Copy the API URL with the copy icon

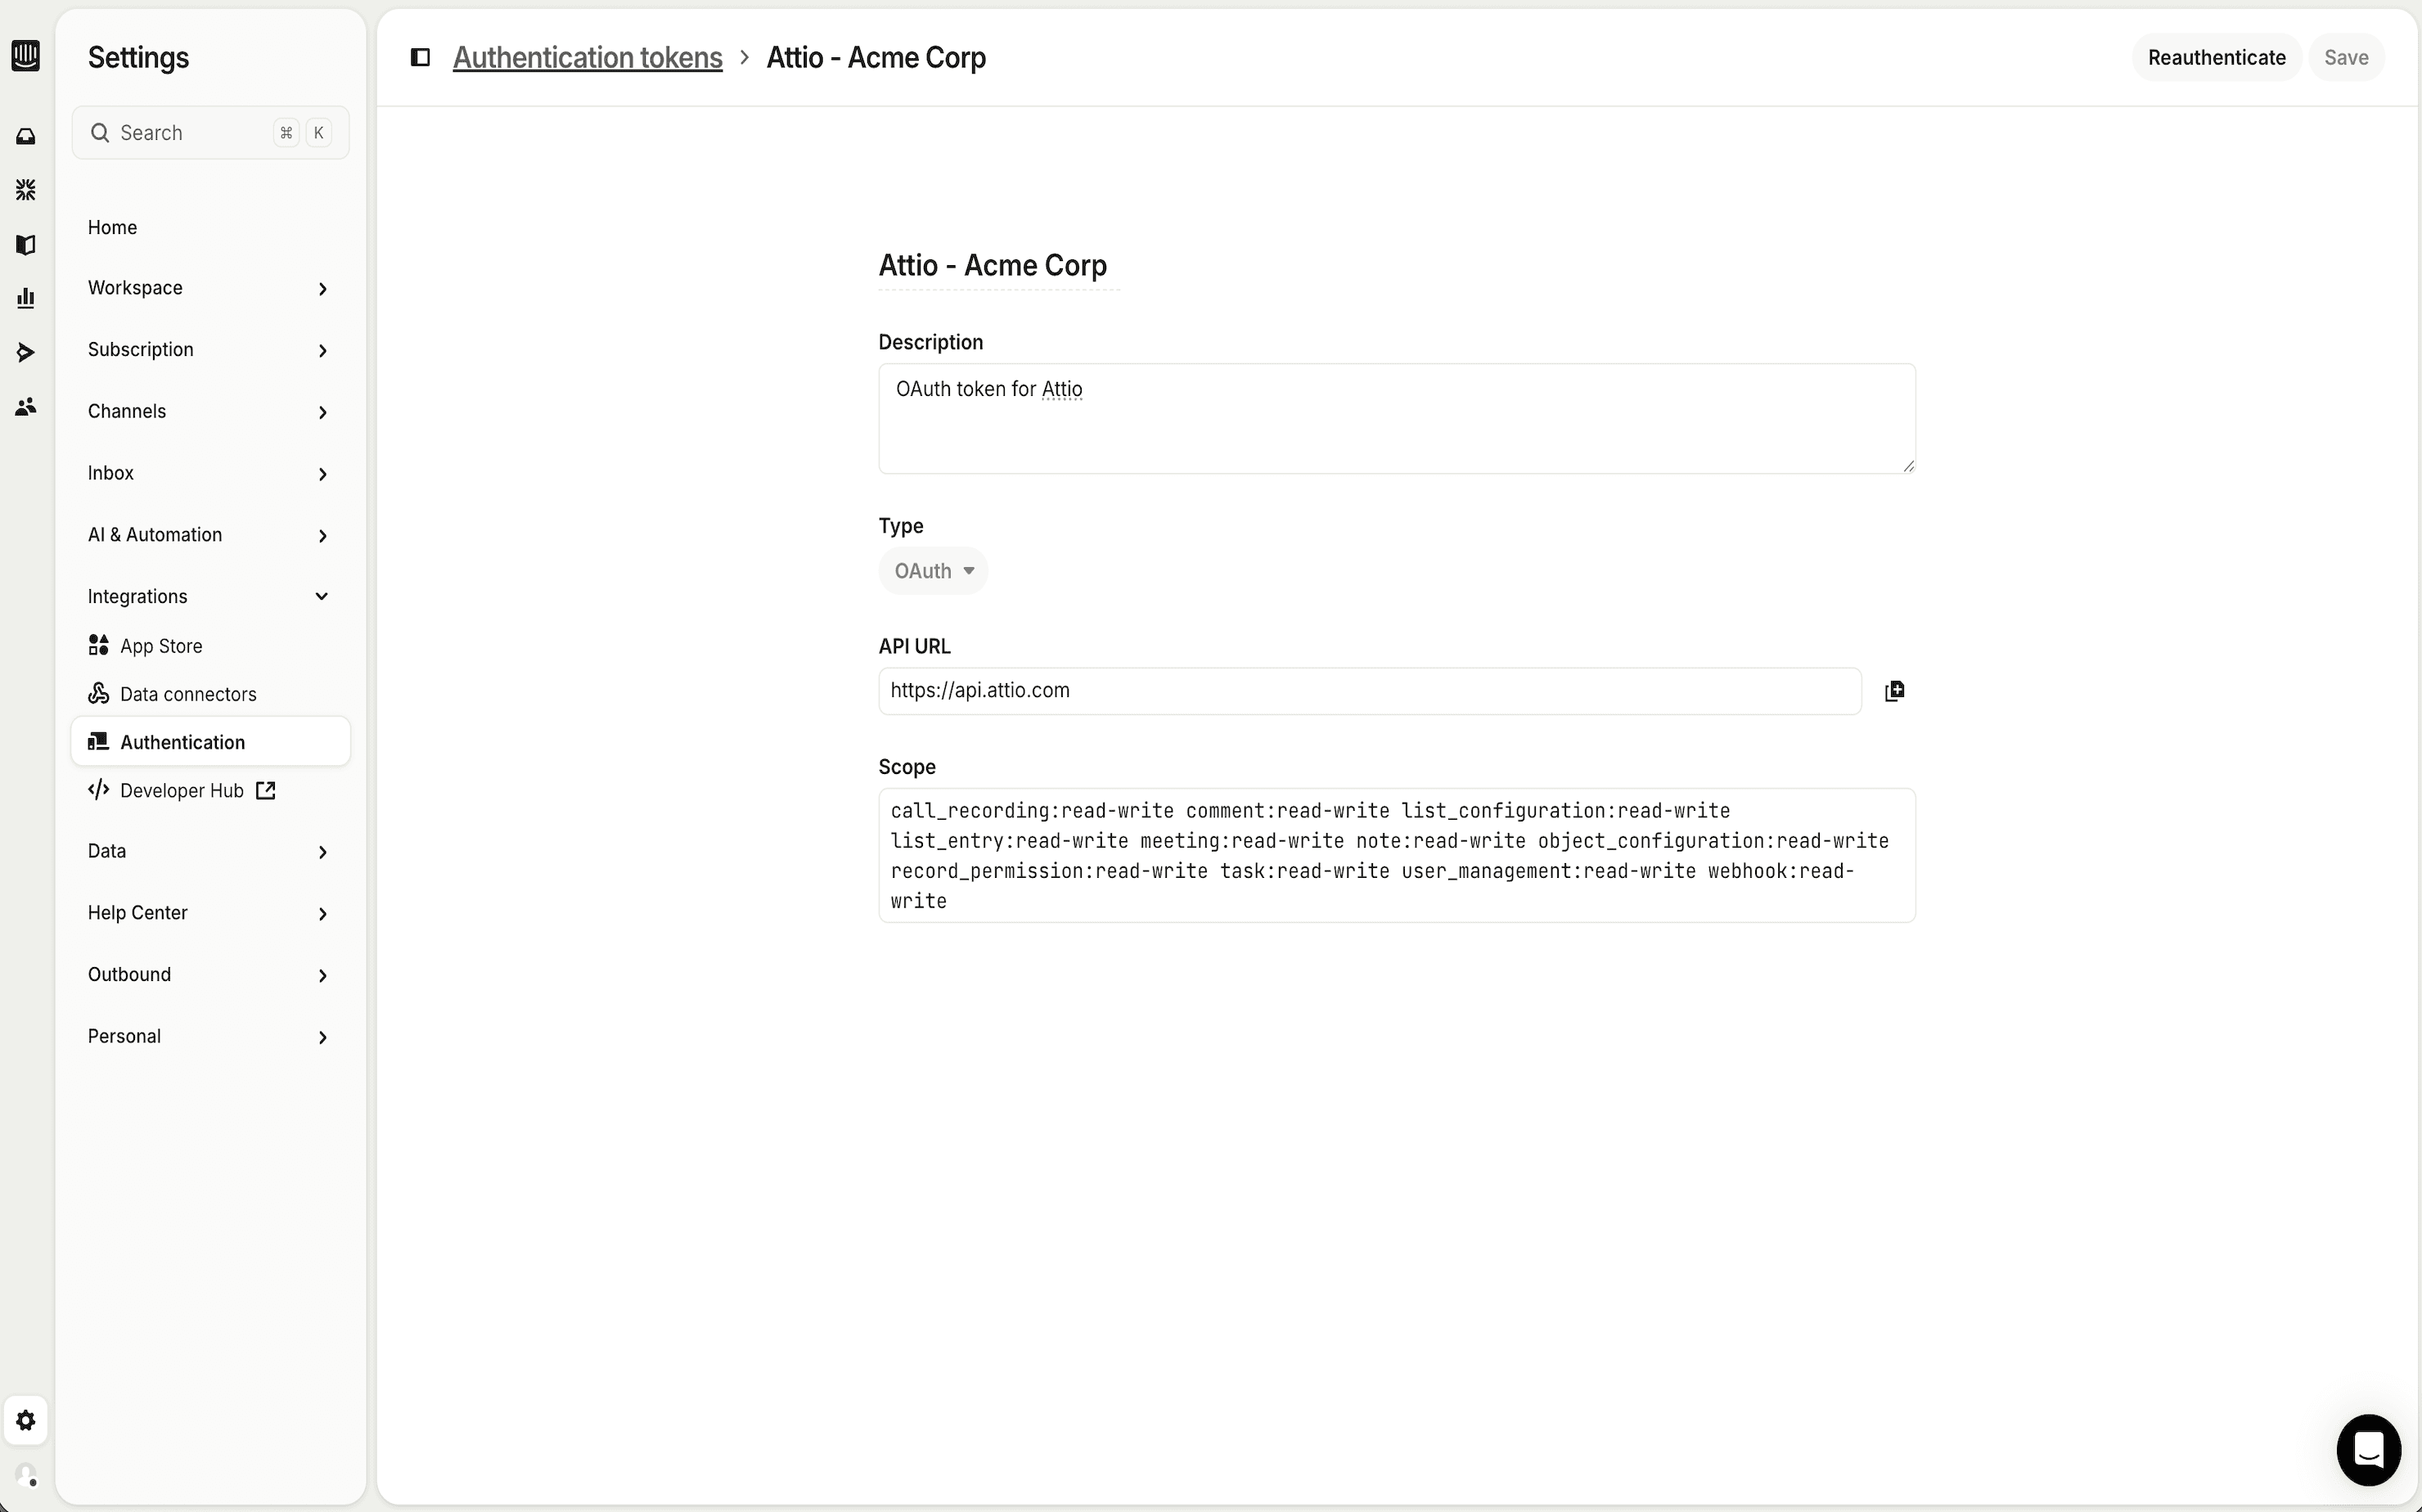tap(1894, 691)
